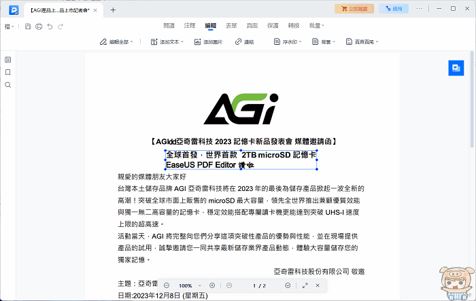Viewport: 476px width, 301px height.
Task: Click the text 'EaseUS PDF Editor 讚啦'
Action: (209, 165)
